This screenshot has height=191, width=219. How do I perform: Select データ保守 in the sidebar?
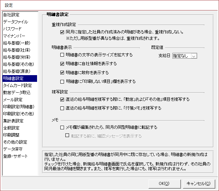tap(13, 149)
